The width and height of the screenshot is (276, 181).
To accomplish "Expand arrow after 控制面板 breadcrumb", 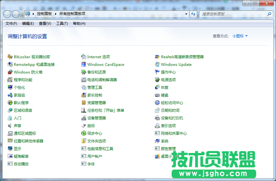I will click(x=56, y=14).
